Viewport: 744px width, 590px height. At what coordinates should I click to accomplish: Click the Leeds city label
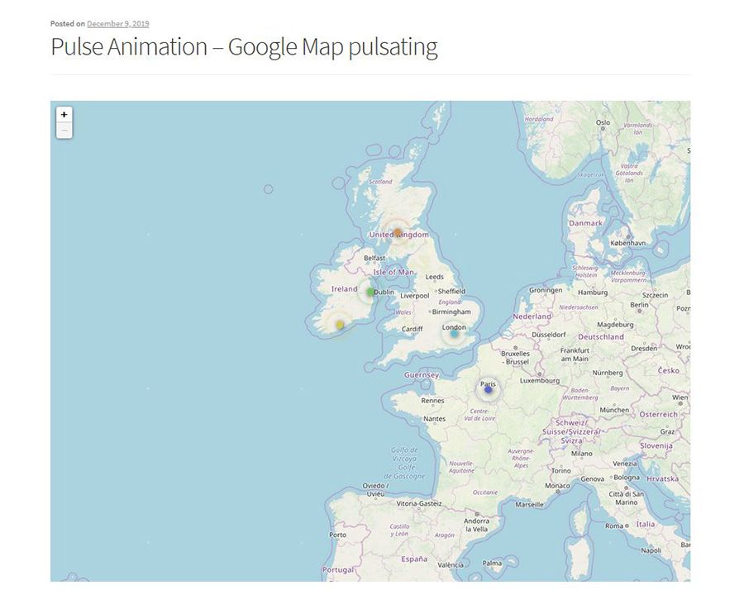click(x=434, y=277)
